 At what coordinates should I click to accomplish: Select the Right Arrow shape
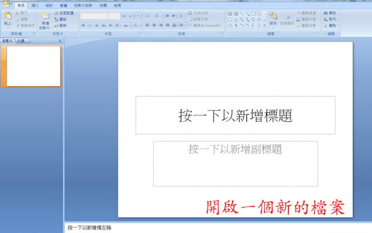(x=253, y=20)
